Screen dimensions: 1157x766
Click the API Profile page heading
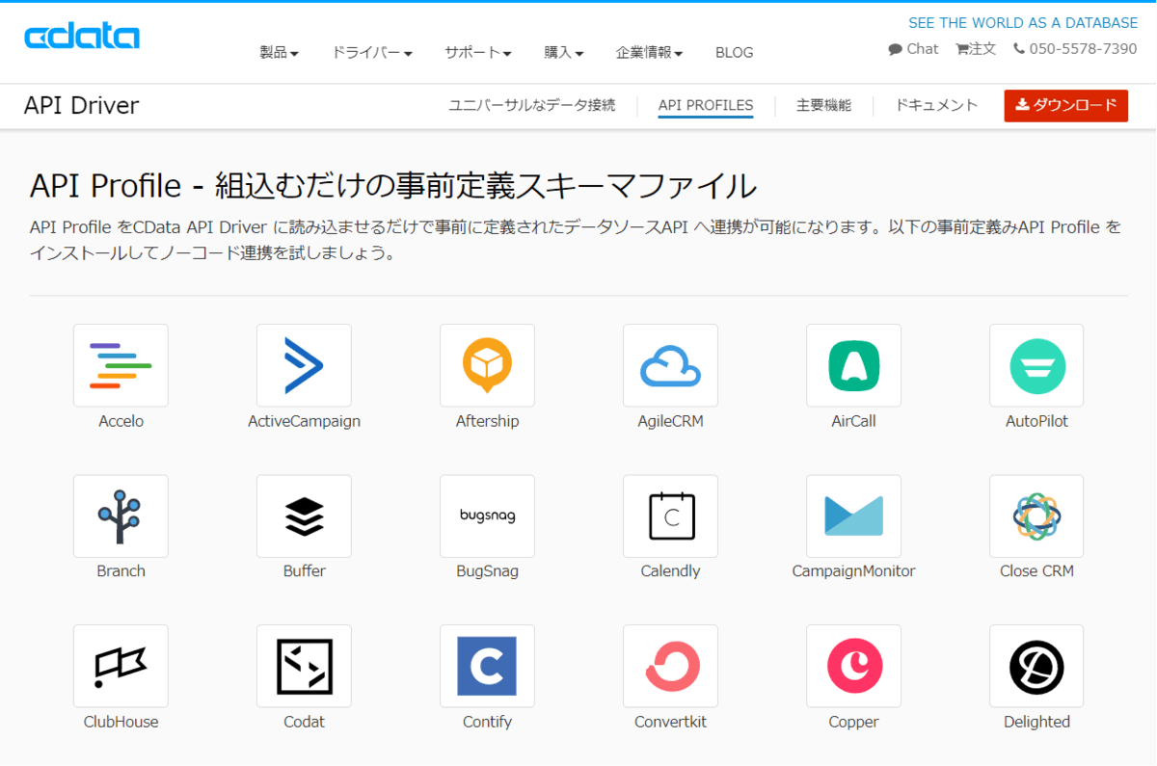[x=392, y=185]
